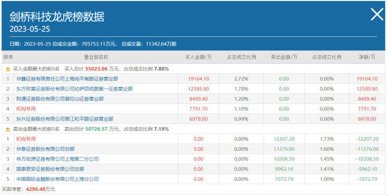
Task: Select net amount -11276.00
Action: click(x=367, y=149)
